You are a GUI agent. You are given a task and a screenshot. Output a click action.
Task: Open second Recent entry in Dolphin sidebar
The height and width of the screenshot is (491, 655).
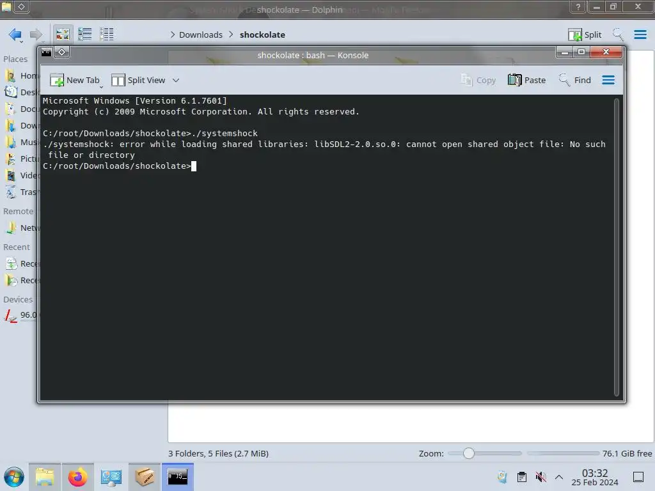pyautogui.click(x=21, y=281)
